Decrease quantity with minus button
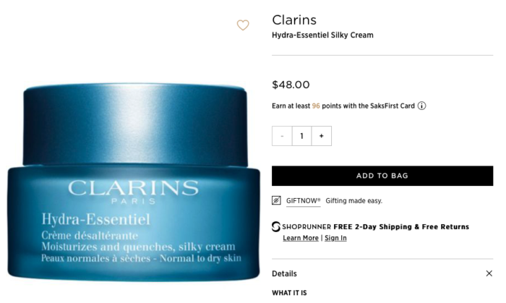506x303 pixels. (x=282, y=136)
